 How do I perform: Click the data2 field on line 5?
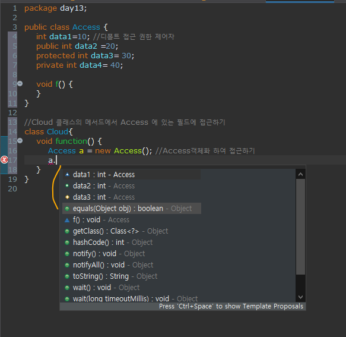86,46
